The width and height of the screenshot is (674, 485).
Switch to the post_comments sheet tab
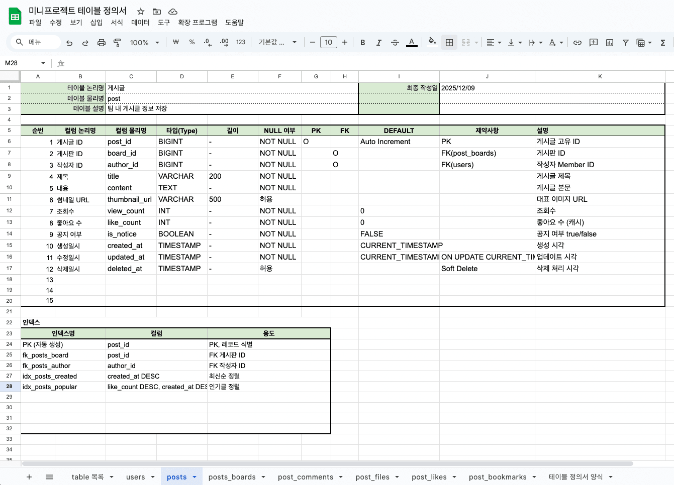[x=305, y=477]
